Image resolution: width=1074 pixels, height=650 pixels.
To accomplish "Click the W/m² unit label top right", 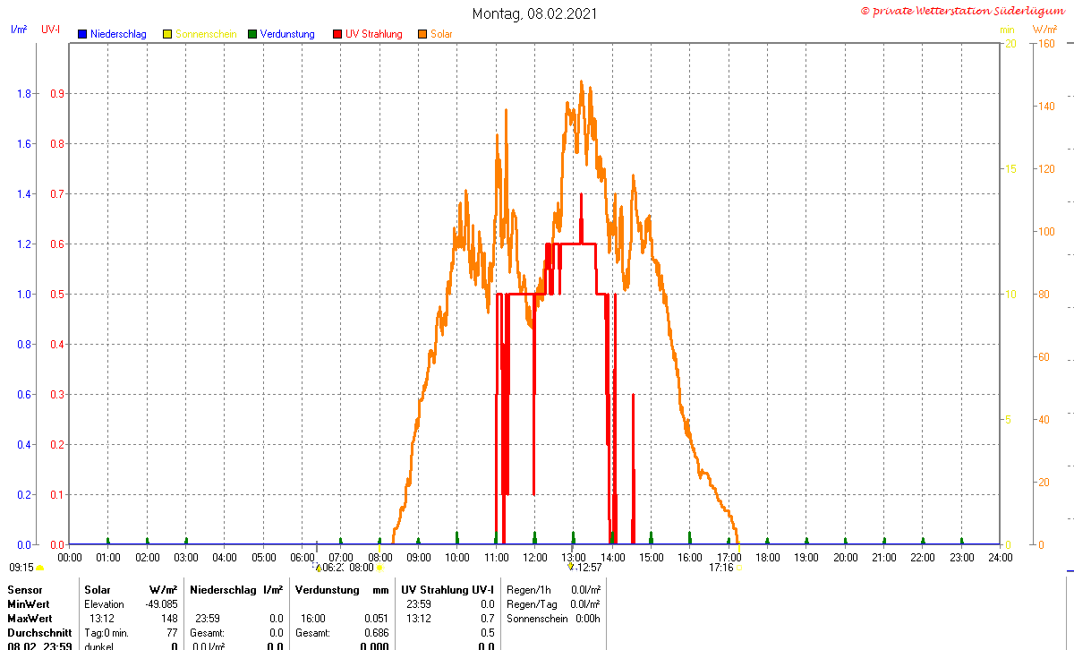I will [1044, 30].
